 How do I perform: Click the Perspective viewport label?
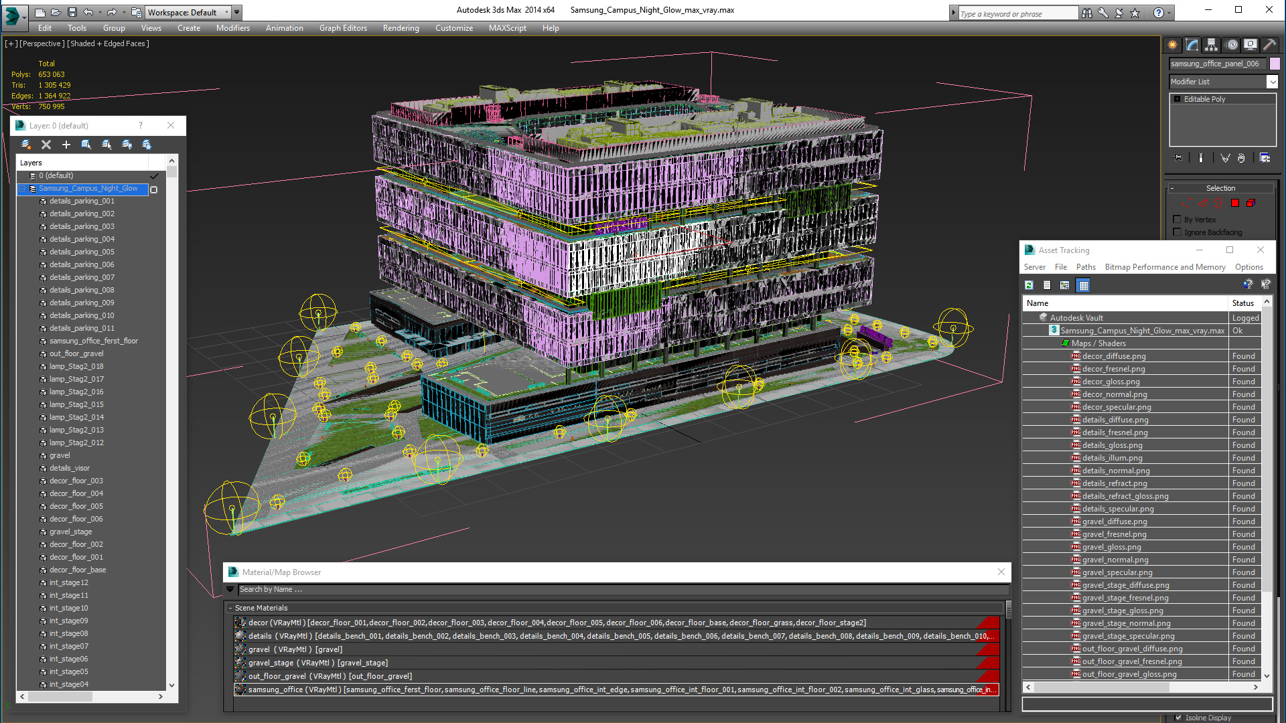click(x=42, y=44)
